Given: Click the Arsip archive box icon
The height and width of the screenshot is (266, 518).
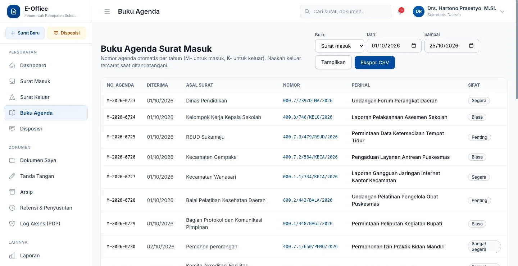Looking at the screenshot, I should 12,192.
